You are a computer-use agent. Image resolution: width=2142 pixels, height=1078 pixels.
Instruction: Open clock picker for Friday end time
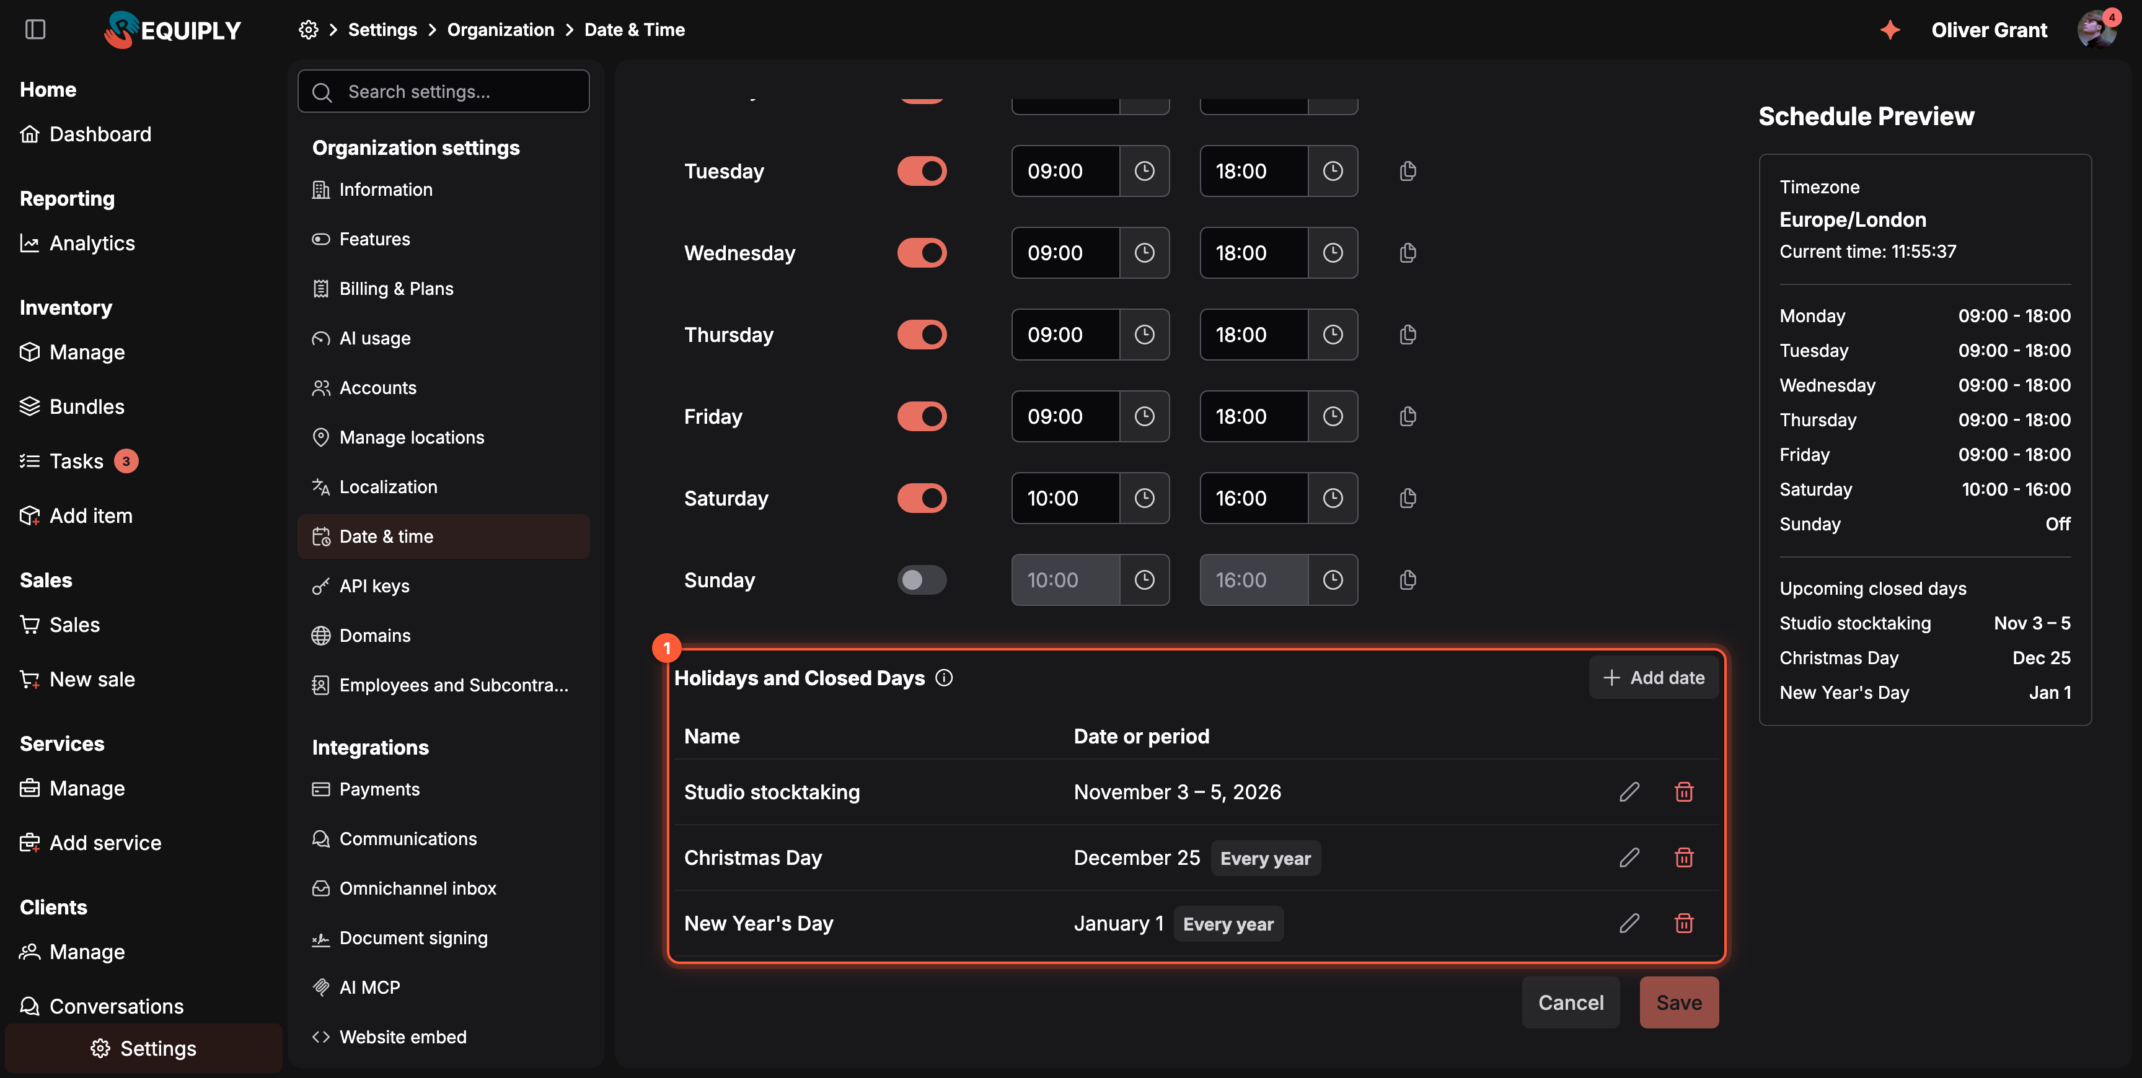coord(1332,416)
